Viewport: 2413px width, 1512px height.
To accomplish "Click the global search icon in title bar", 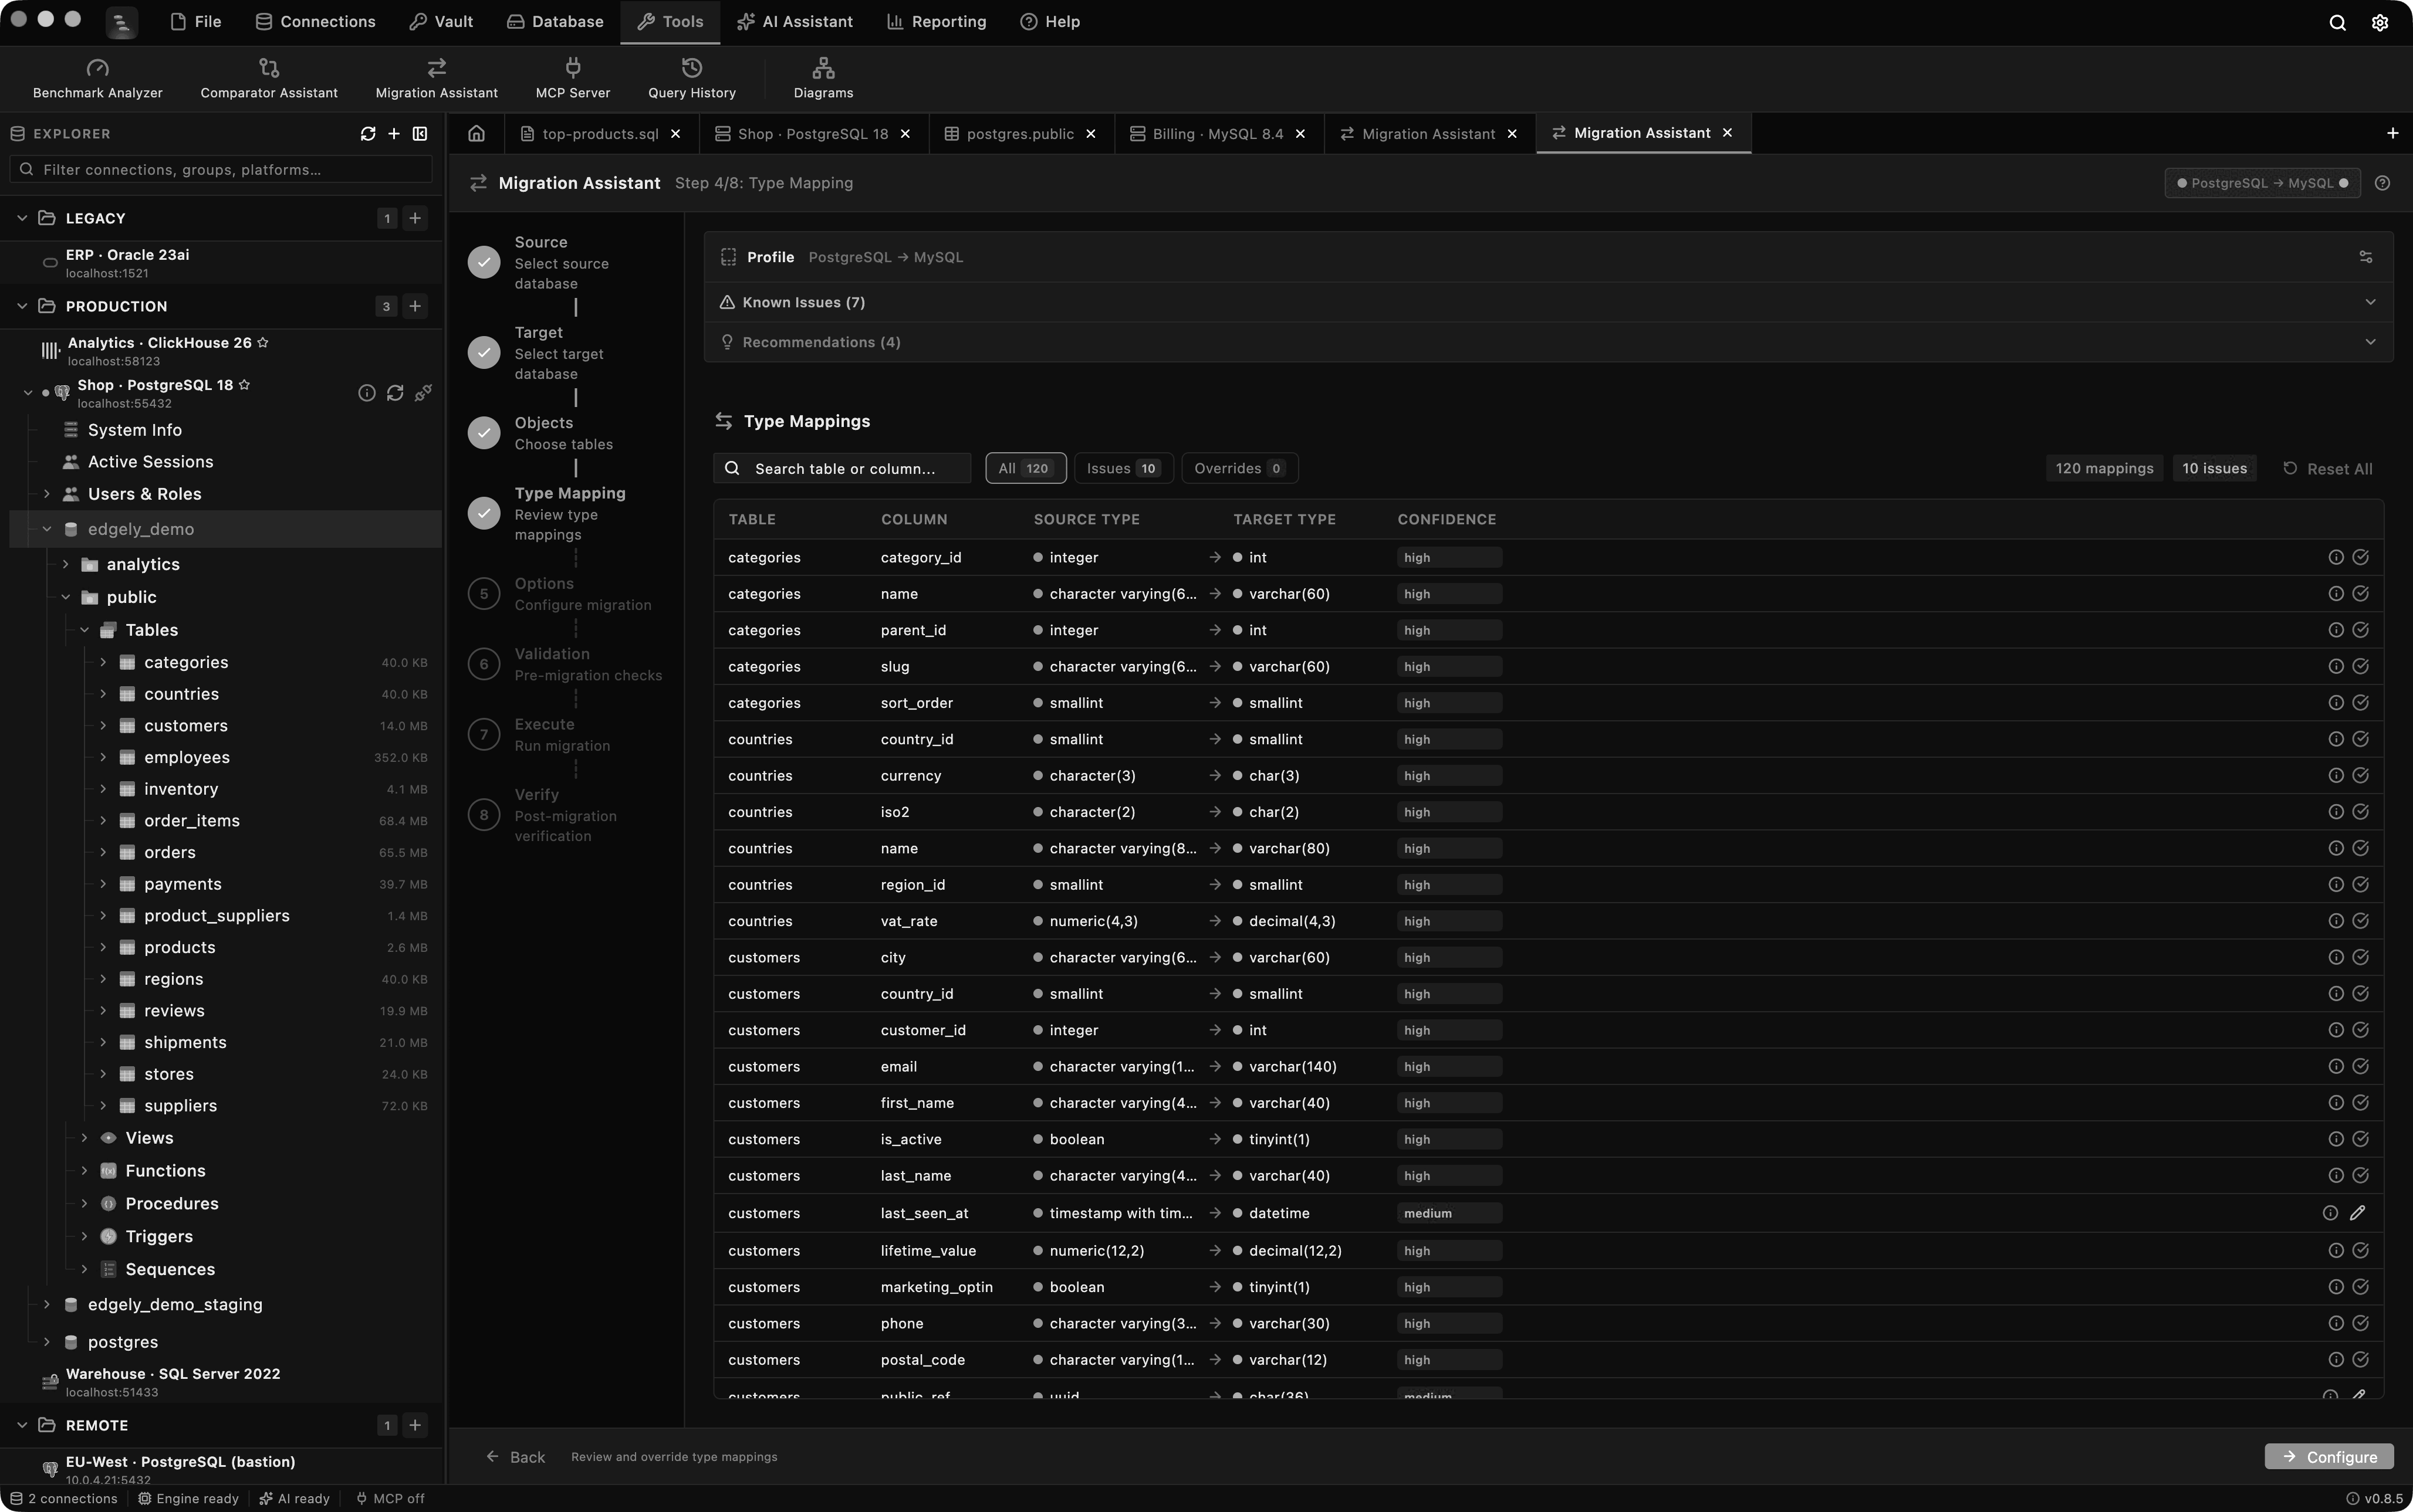I will point(2337,22).
